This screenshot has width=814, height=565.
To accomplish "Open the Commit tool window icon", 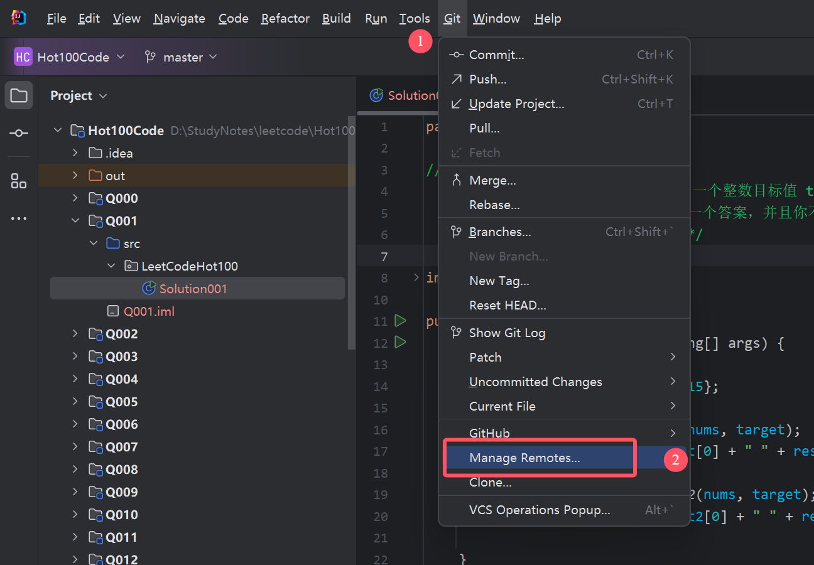I will click(x=19, y=133).
